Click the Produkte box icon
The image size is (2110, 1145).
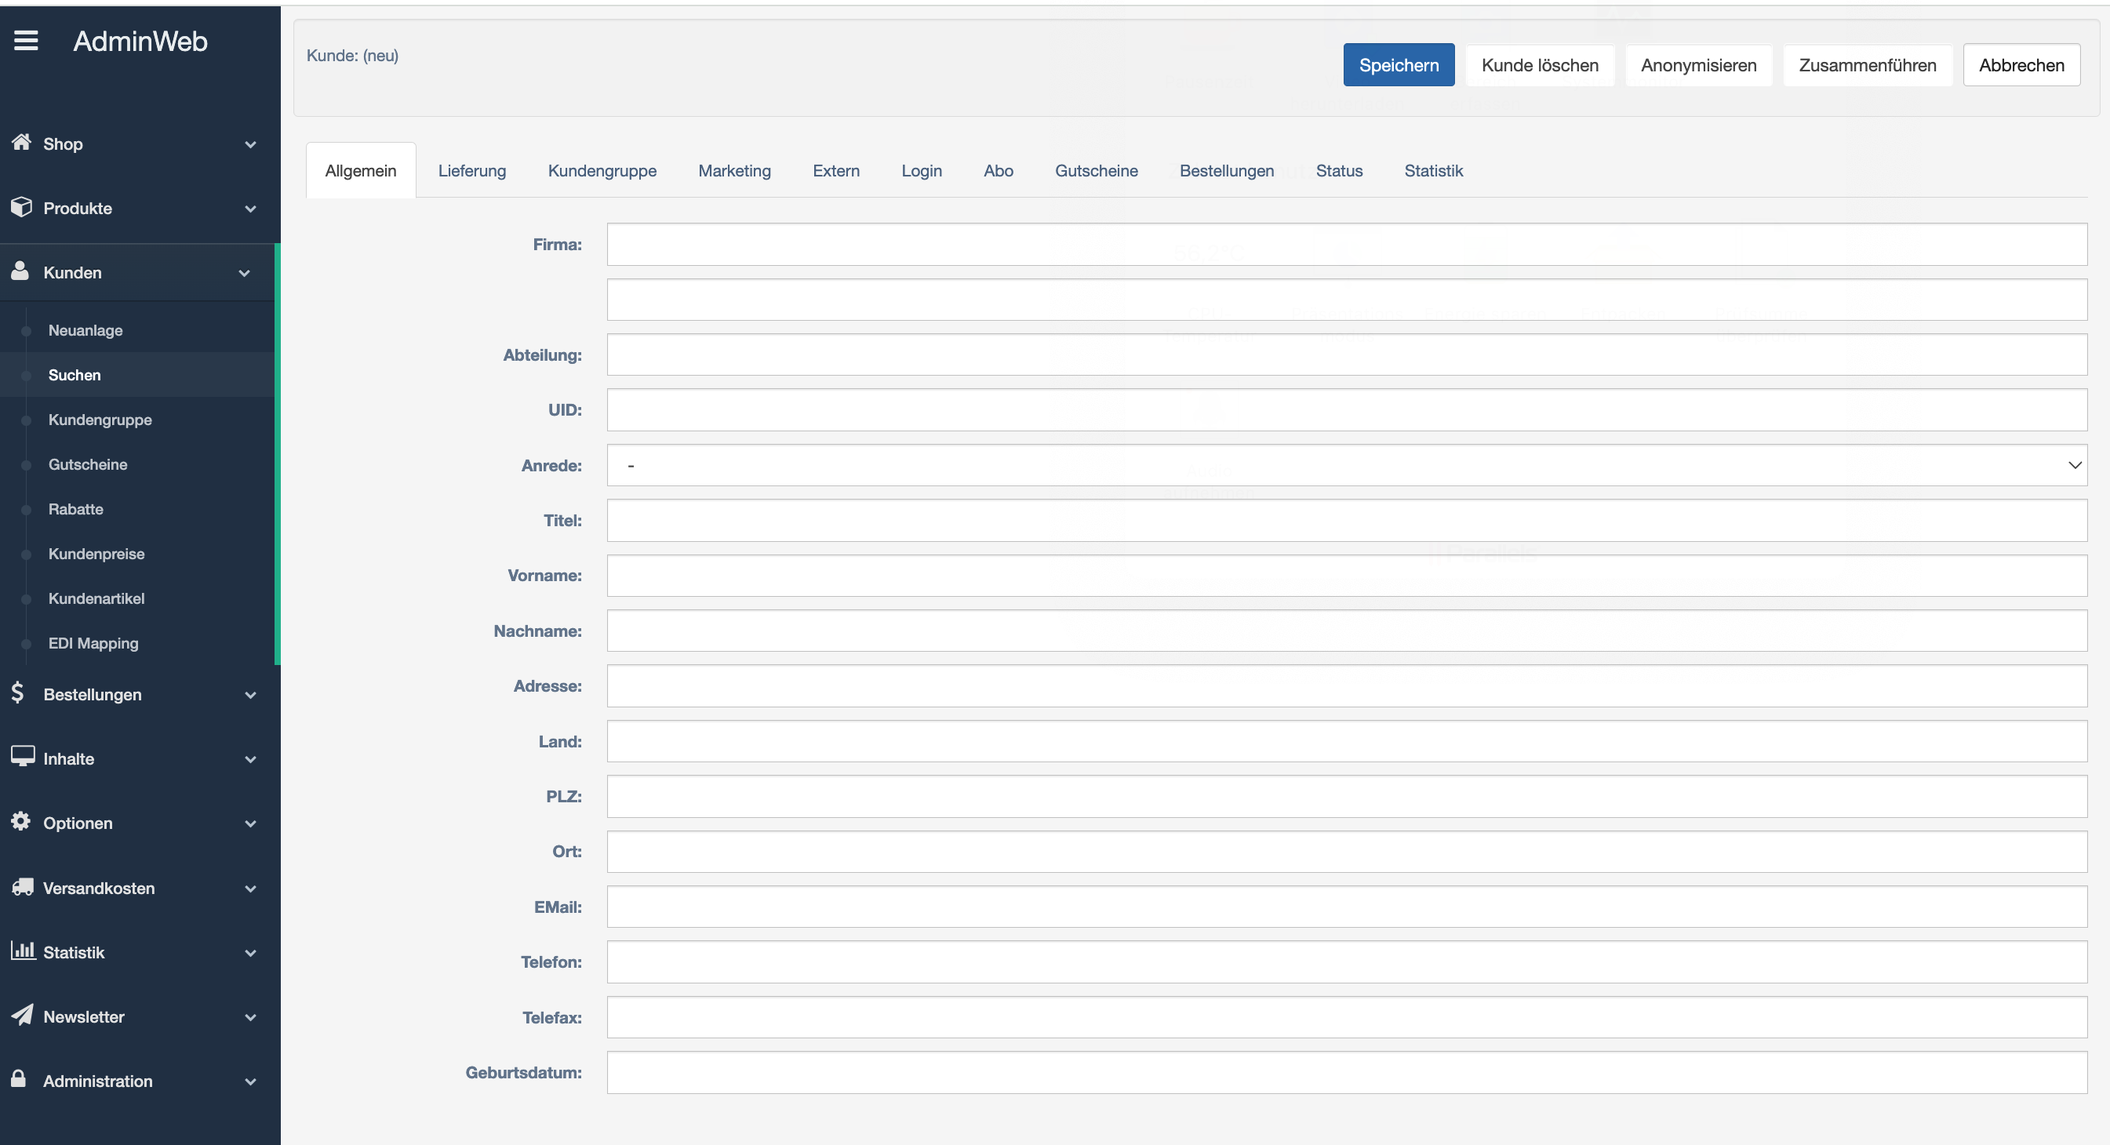[21, 207]
